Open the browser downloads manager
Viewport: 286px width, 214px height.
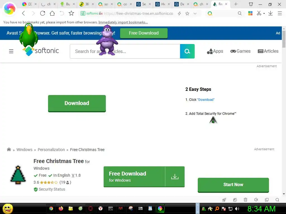(x=270, y=13)
